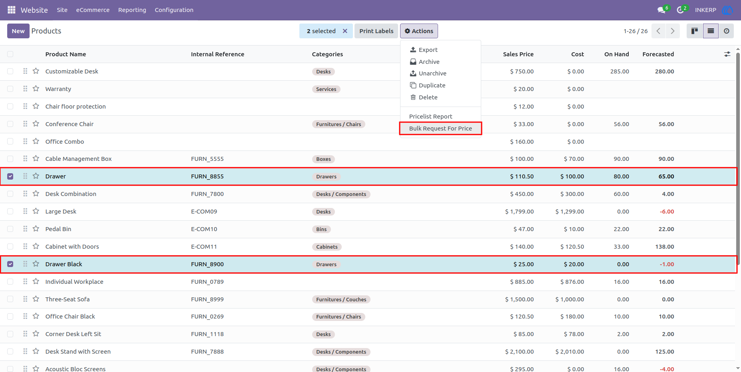This screenshot has width=741, height=372.
Task: Mark Conference Chair as favorite
Action: click(36, 124)
